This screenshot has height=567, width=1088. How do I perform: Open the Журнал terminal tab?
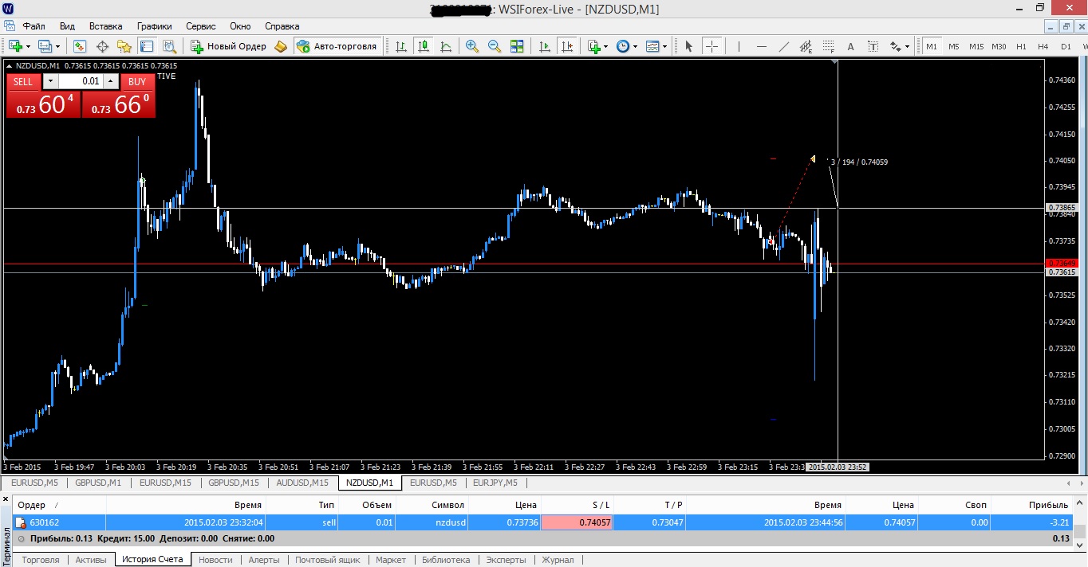[x=558, y=560]
